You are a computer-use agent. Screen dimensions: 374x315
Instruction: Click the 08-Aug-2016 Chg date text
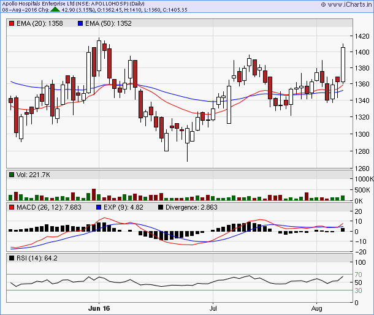tap(26, 10)
